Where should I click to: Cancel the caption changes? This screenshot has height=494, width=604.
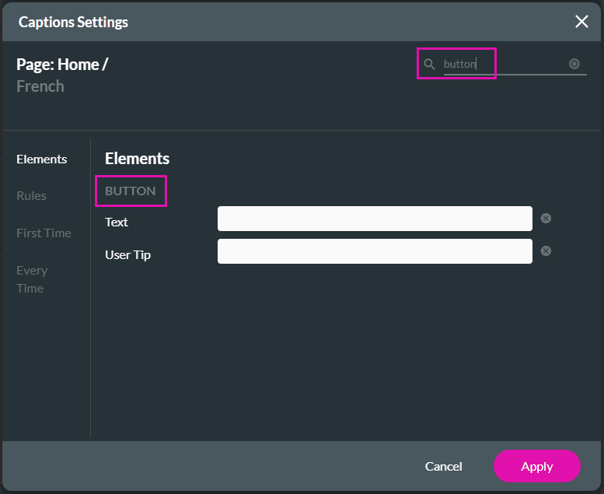tap(443, 466)
